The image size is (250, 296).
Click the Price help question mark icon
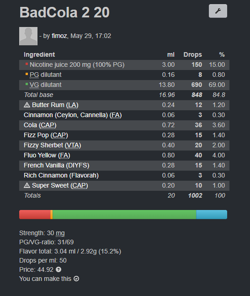[x=59, y=269]
